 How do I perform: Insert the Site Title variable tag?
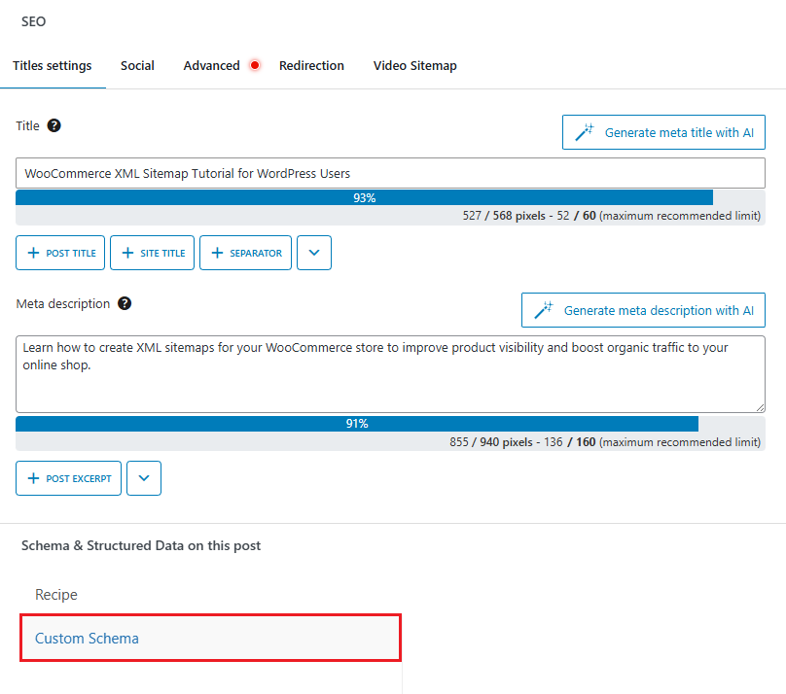[x=153, y=253]
